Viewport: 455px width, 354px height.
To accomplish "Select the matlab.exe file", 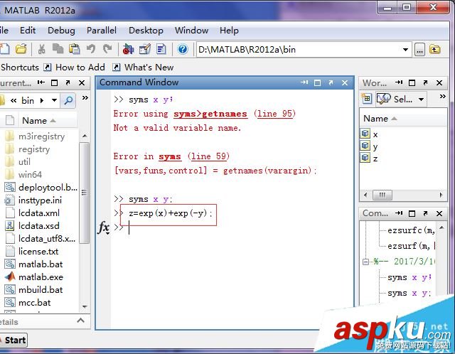I will click(41, 277).
